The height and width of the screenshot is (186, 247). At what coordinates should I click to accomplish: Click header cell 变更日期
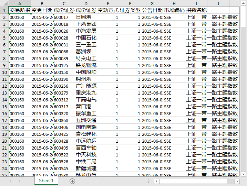tap(42, 10)
